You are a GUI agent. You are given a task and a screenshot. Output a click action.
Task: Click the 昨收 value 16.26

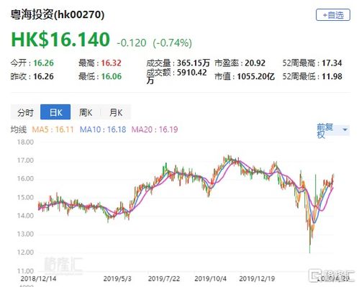coord(43,76)
